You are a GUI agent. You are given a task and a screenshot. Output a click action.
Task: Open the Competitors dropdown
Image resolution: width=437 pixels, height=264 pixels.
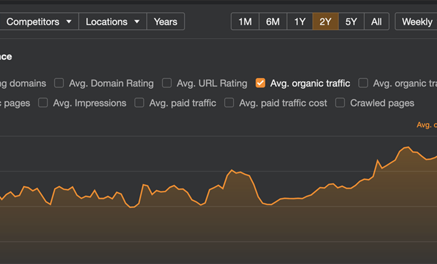point(39,21)
